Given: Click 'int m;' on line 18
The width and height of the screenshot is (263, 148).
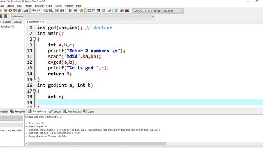Looking at the screenshot, I should pyautogui.click(x=56, y=97).
